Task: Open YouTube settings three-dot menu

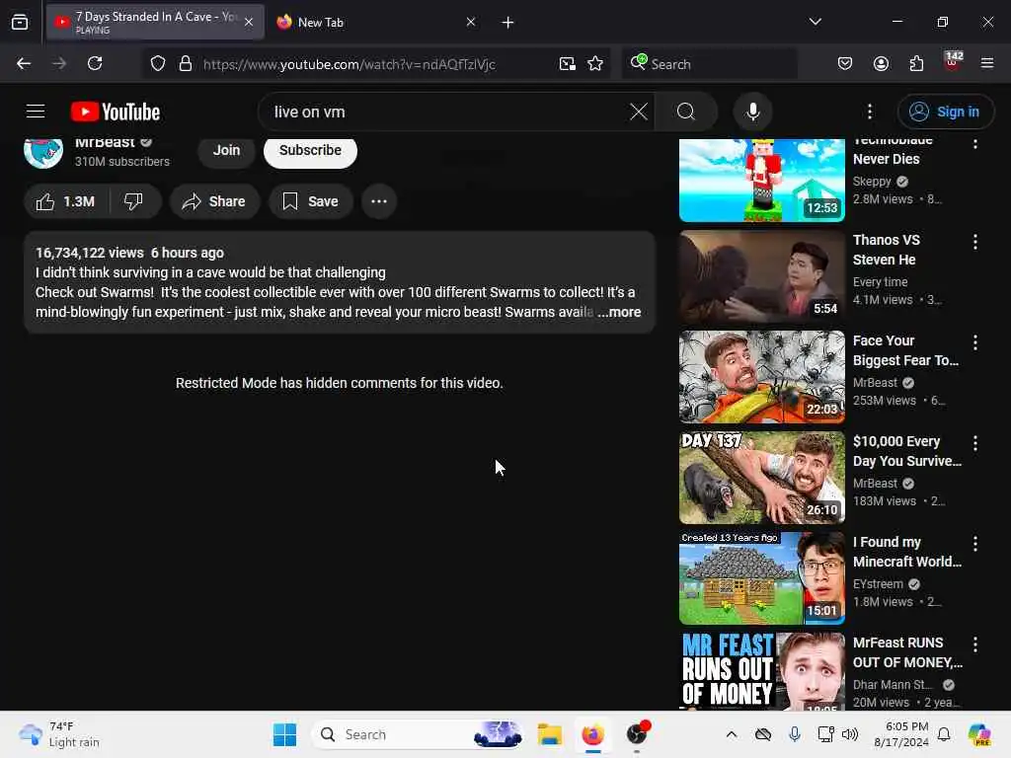Action: 870,112
